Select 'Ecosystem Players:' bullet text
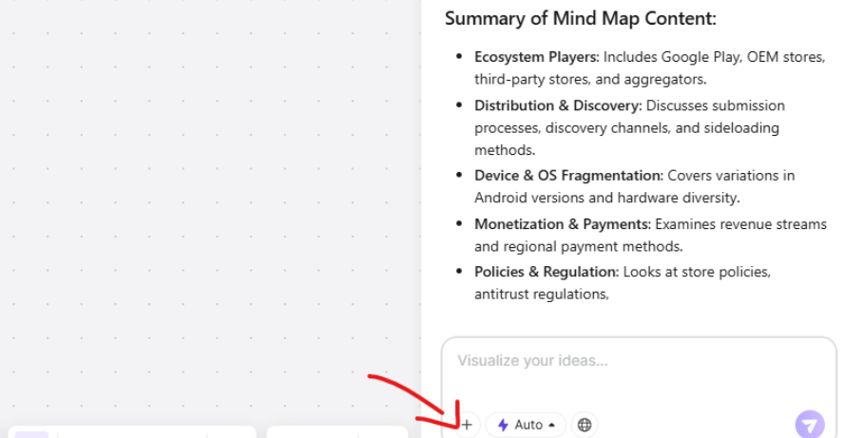This screenshot has height=438, width=844. (x=536, y=57)
